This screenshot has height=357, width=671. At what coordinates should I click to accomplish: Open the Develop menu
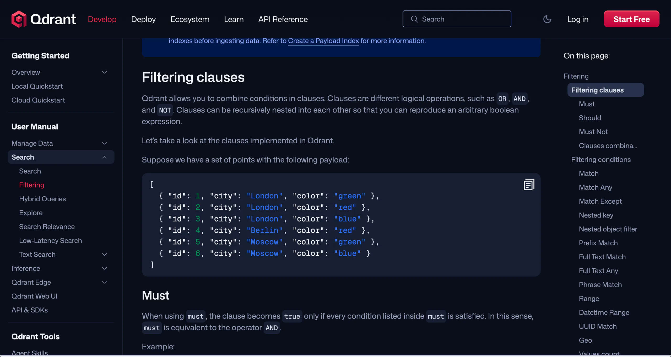(102, 19)
